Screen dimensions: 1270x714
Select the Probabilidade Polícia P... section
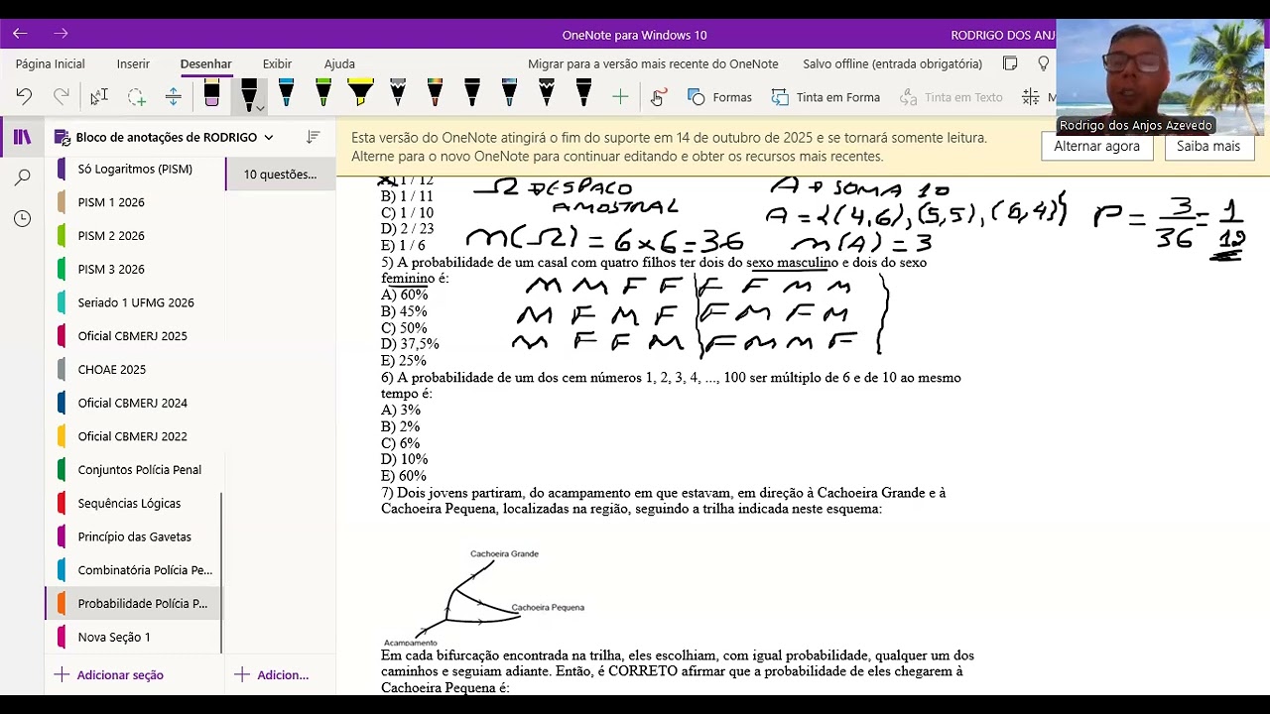[134, 603]
